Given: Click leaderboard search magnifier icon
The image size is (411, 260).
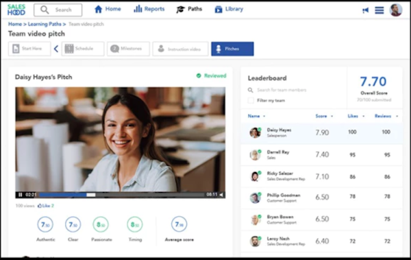Looking at the screenshot, I should [250, 90].
